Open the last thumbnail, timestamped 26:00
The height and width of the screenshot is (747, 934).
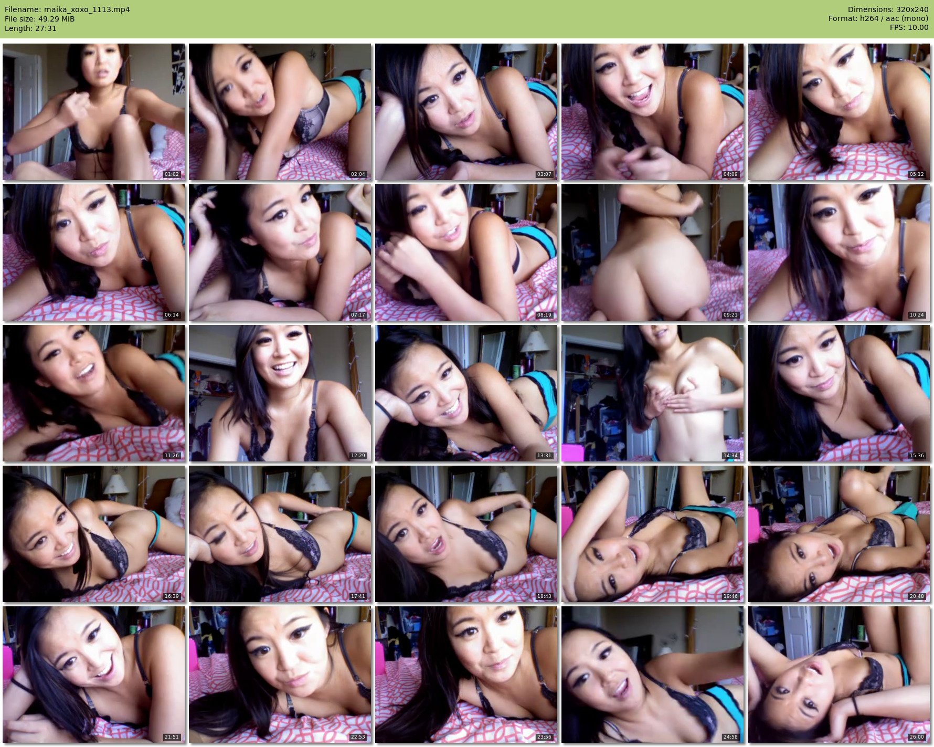tap(839, 675)
